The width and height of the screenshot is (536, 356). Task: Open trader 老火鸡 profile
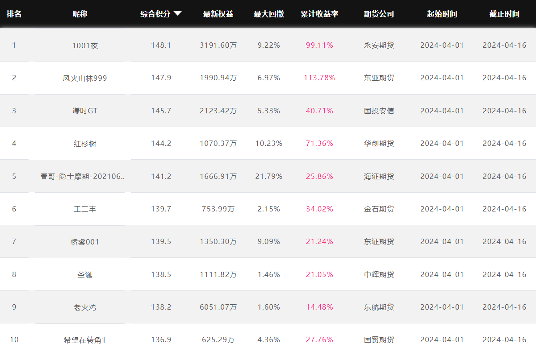point(85,307)
